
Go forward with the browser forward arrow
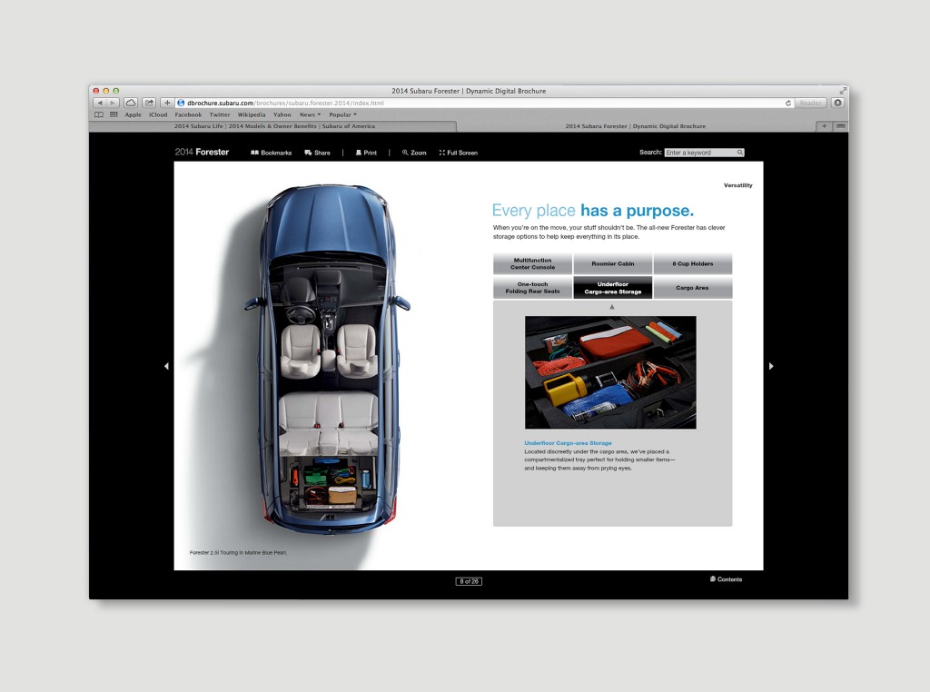(113, 103)
